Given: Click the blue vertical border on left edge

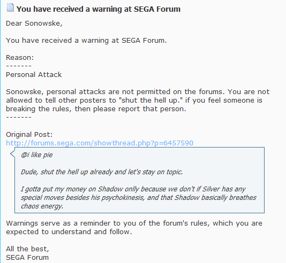Looking at the screenshot, I should pos(1,131).
